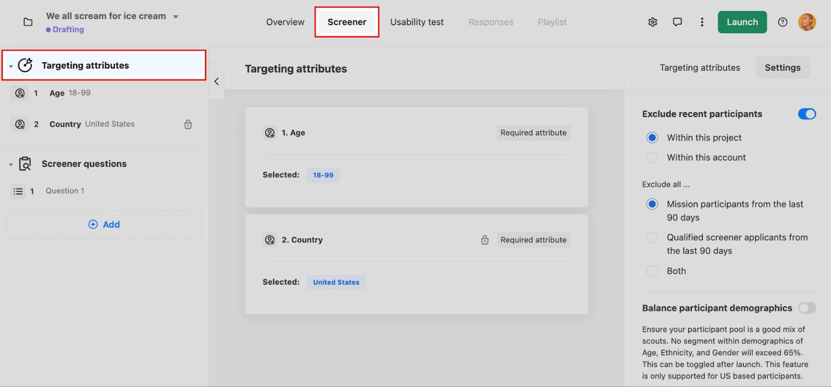Click the lock icon in Country sidebar row
Screen dimensions: 831x387
click(188, 124)
